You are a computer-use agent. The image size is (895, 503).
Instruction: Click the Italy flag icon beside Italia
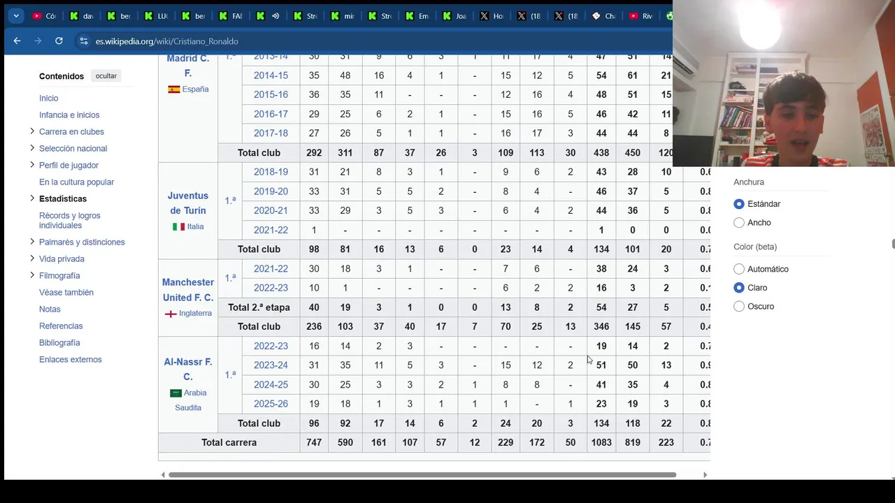(178, 227)
